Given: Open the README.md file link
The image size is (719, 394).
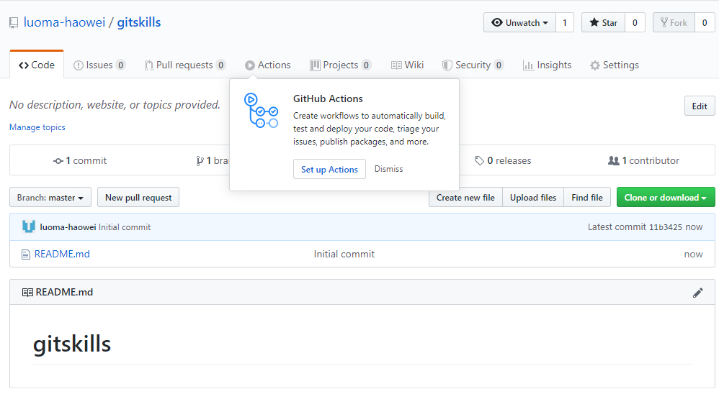Looking at the screenshot, I should [62, 254].
